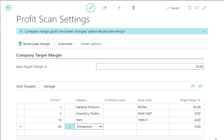224x140 pixels.
Task: Open the Manage menu
Action: (49, 87)
